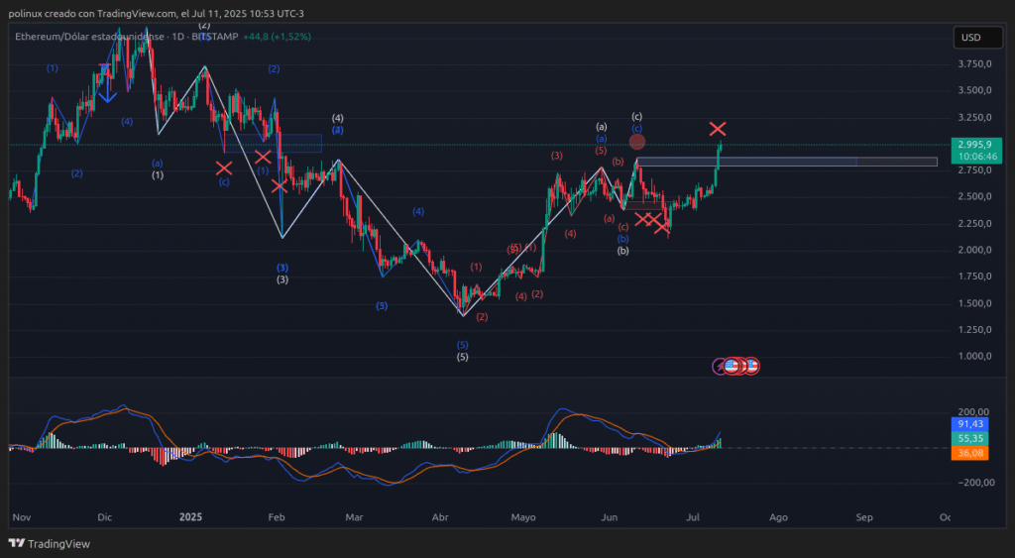Click the Jul label on time axis
This screenshot has width=1015, height=558.
pyautogui.click(x=694, y=517)
